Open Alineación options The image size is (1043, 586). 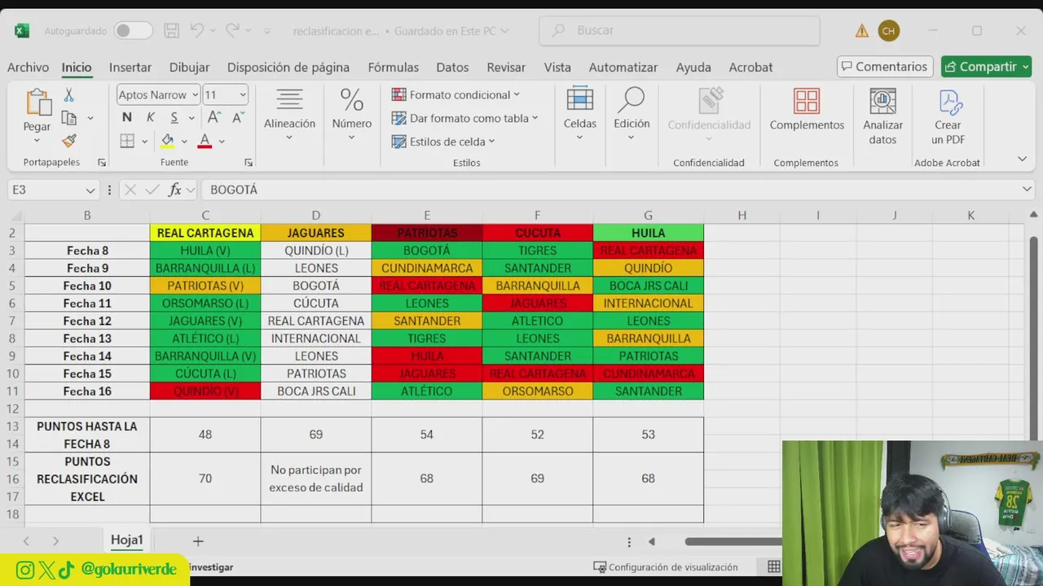289,114
